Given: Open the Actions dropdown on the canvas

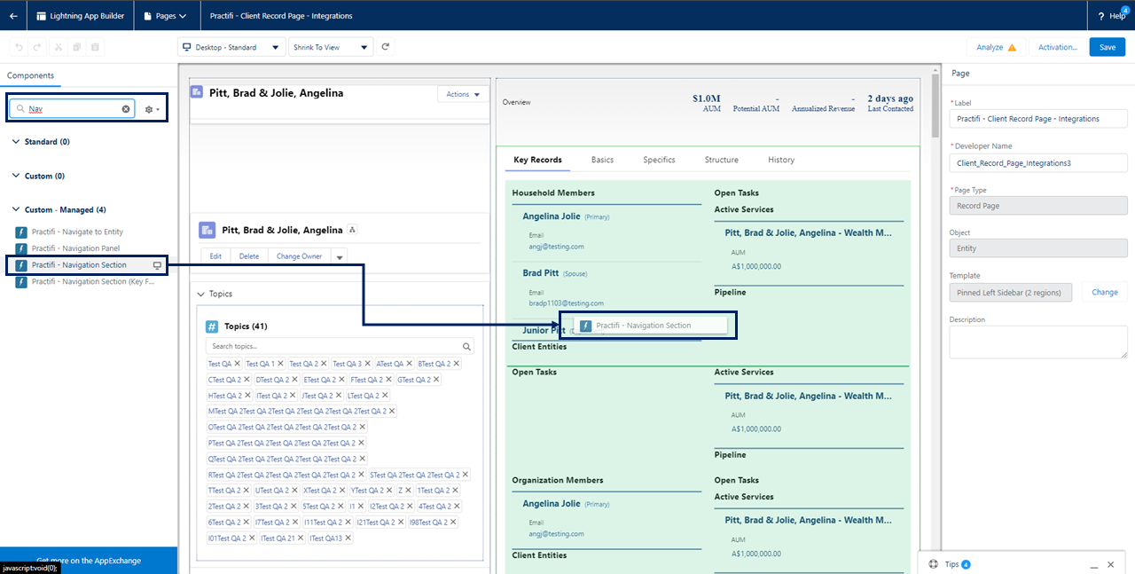Looking at the screenshot, I should click(463, 94).
